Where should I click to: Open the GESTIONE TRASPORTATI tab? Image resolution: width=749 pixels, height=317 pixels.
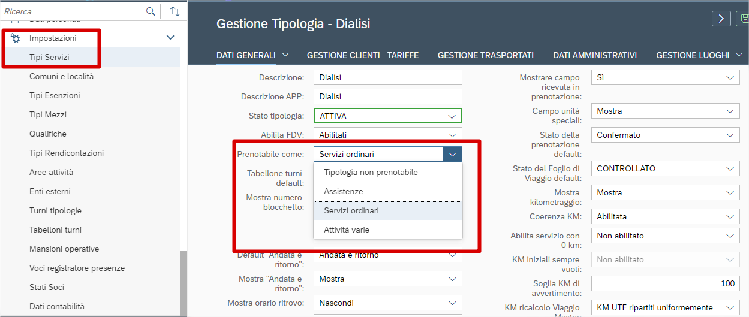click(486, 55)
